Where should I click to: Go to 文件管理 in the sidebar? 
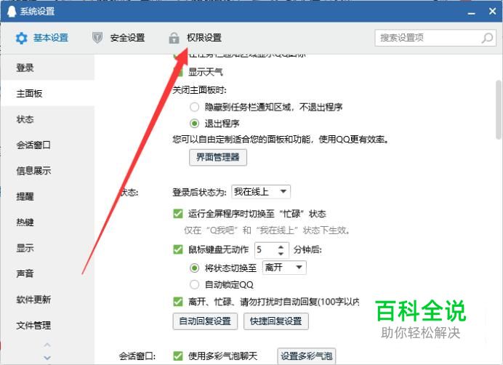47,325
